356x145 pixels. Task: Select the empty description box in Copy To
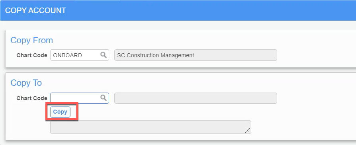(196, 98)
